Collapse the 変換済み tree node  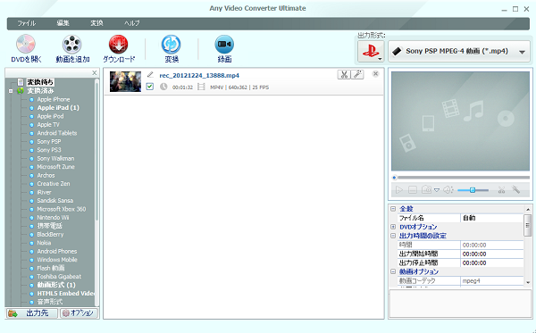tap(11, 91)
